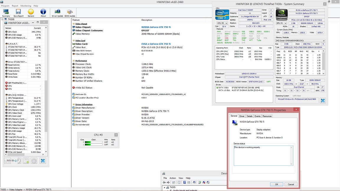This screenshot has height=191, width=340.
Task: Select the General tab in the Properties dialog
Action: 234,116
